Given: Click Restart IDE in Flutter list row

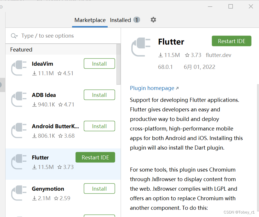Looking at the screenshot, I should pos(95,157).
